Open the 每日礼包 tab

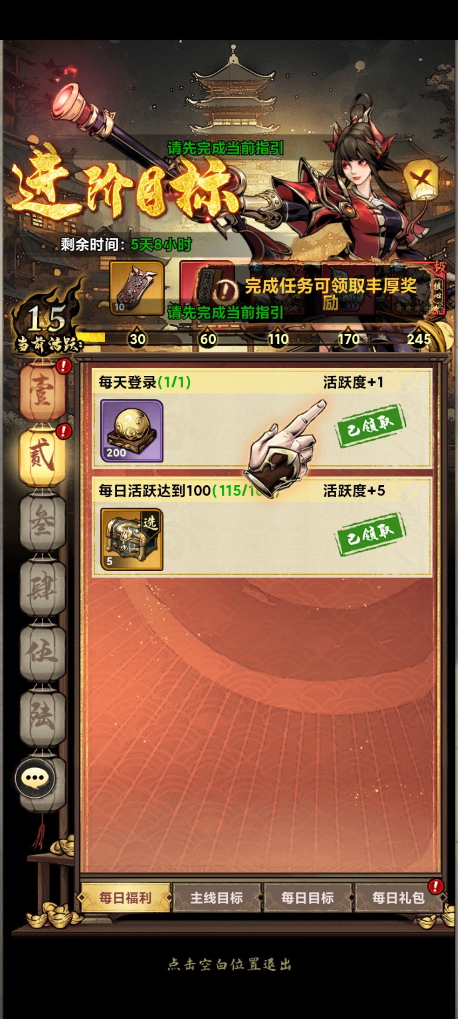point(398,898)
